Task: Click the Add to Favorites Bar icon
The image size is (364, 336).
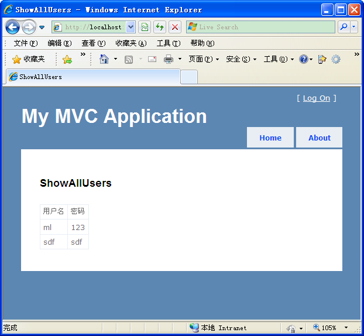Action: [67, 60]
